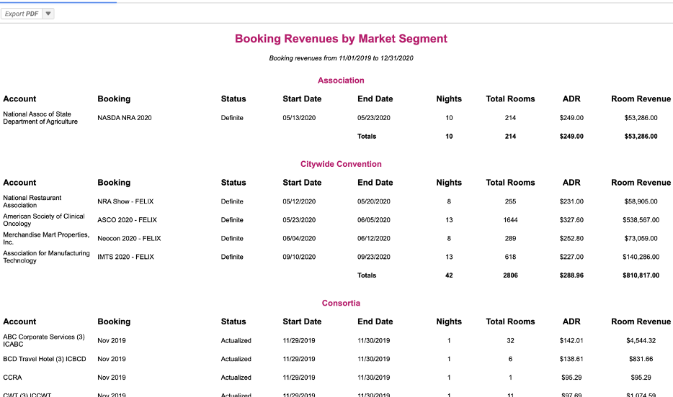The width and height of the screenshot is (673, 397).
Task: Click the Export PDF button
Action: pos(22,14)
